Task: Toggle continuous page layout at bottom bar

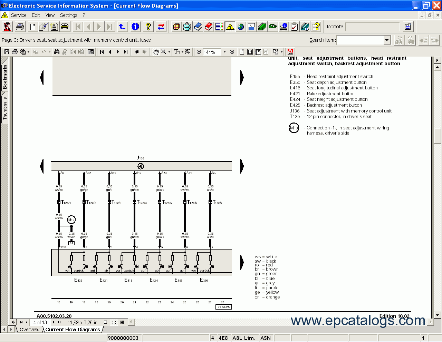Action: 114,322
